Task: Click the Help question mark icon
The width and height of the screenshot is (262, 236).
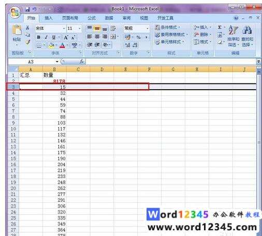Action: (x=236, y=18)
